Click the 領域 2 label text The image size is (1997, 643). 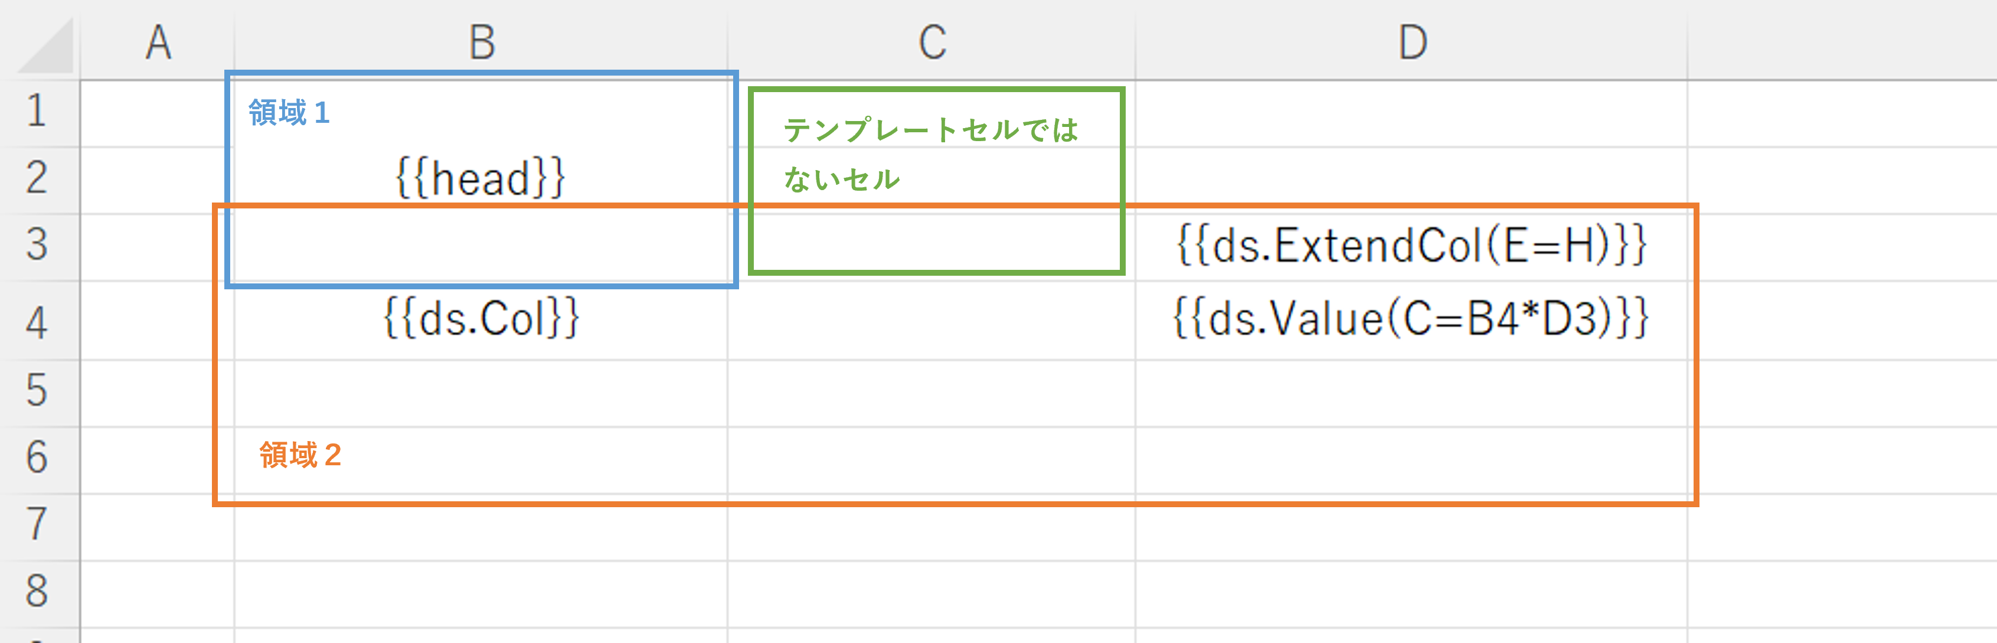pyautogui.click(x=300, y=455)
